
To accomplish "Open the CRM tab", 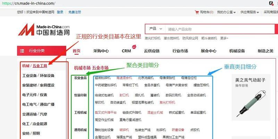I will coord(126,51).
